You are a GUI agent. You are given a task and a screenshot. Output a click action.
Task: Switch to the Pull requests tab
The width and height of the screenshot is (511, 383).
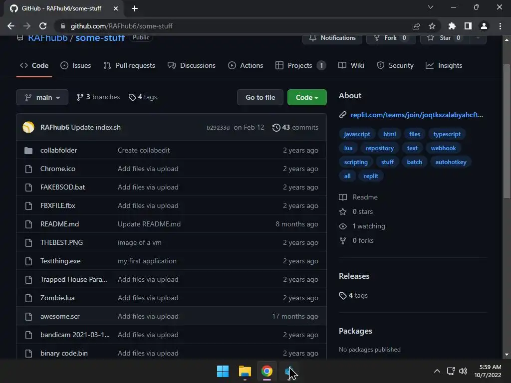(129, 65)
